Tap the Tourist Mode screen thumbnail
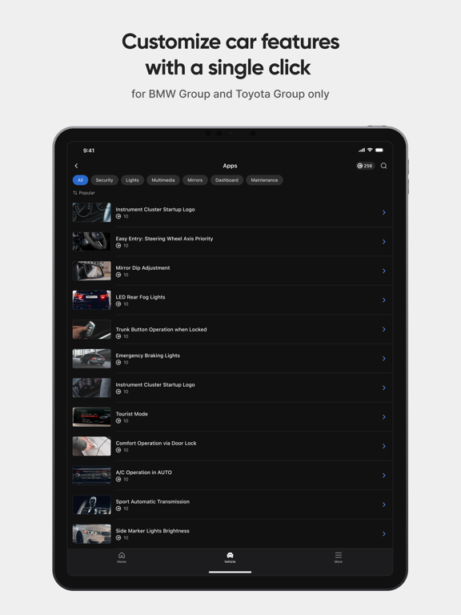 click(x=92, y=417)
